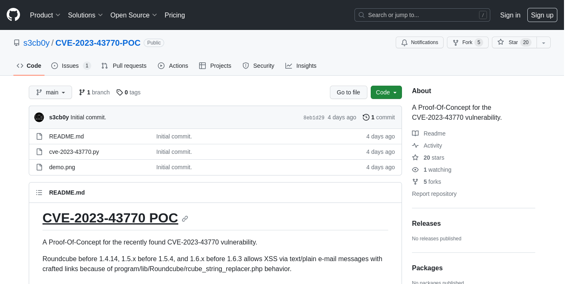Switch to the Issues tab
Viewport: 569px width, 284px height.
coord(70,66)
